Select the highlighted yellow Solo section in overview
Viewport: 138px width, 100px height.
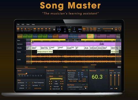pyautogui.click(x=91, y=36)
